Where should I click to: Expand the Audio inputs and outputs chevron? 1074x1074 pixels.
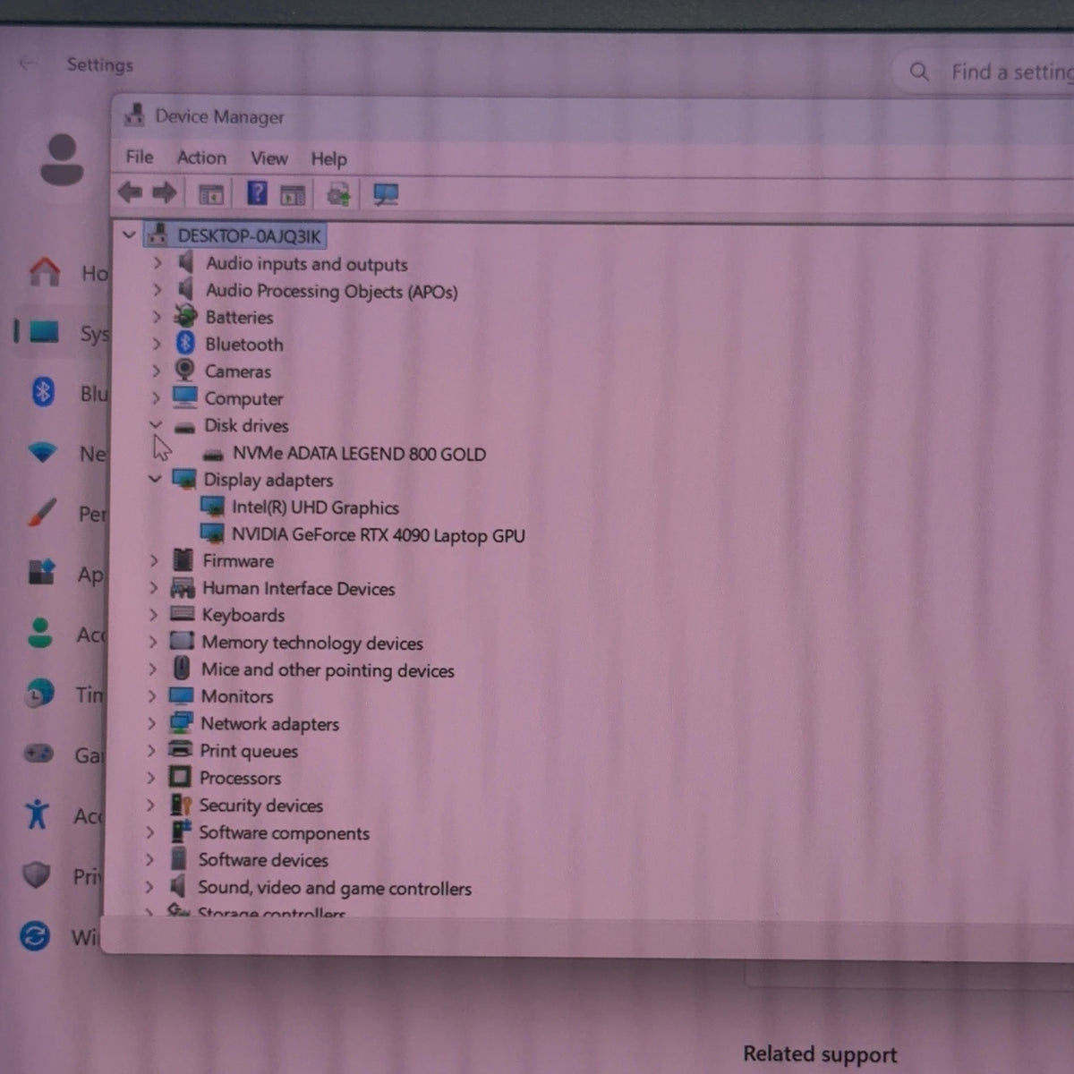point(158,263)
